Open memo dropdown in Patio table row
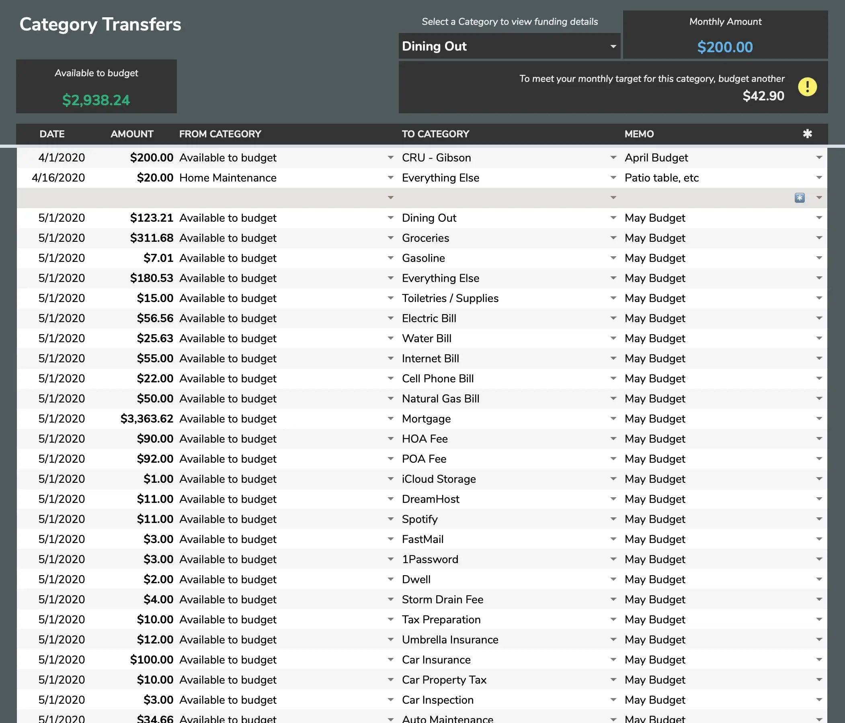 (x=819, y=177)
